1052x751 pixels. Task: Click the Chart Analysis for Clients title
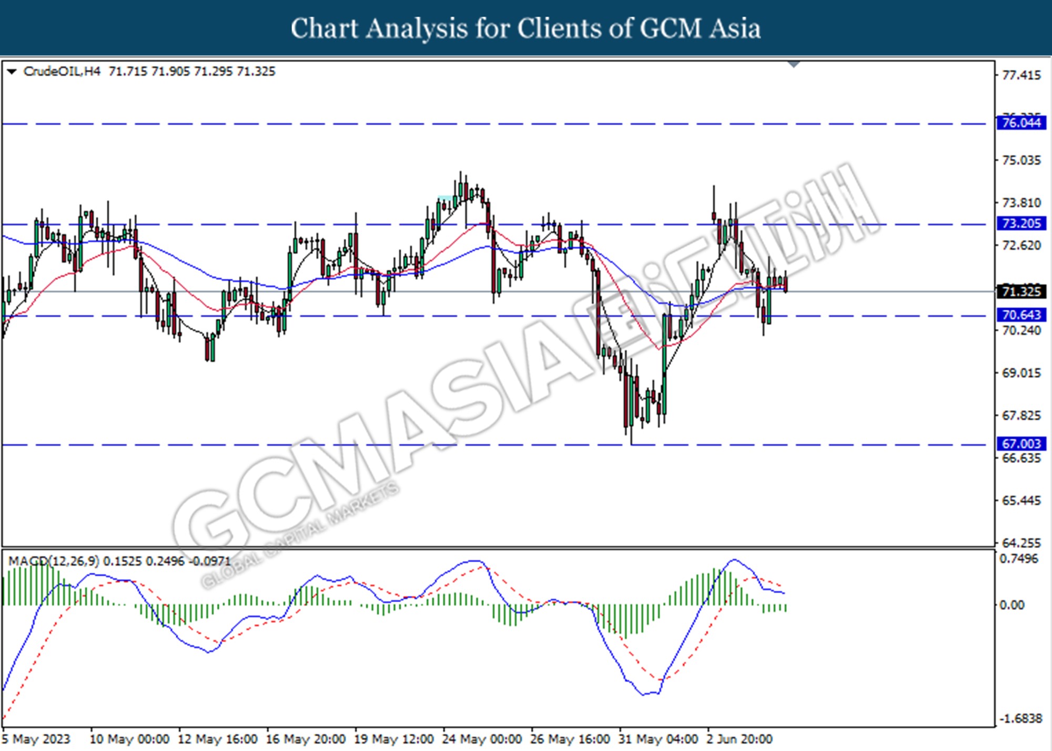pos(526,28)
